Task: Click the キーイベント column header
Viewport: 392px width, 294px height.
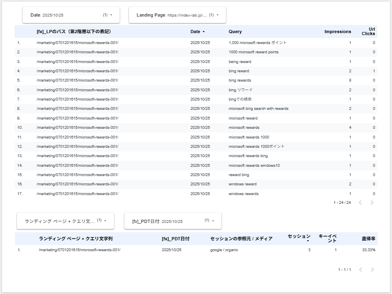Action: (327, 238)
